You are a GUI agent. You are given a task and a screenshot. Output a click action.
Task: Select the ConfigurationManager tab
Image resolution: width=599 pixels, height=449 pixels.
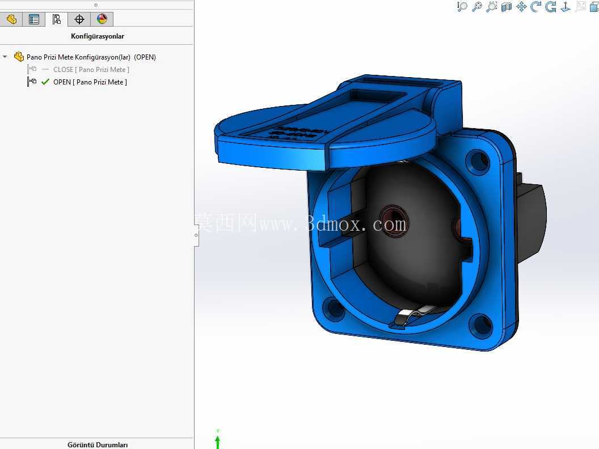(57, 19)
